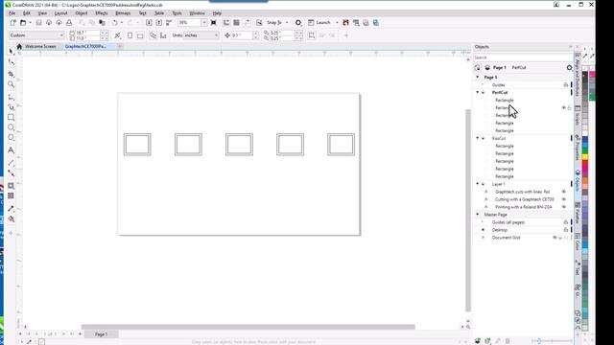Open the Layout menu
Image resolution: width=614 pixels, height=345 pixels.
[x=60, y=13]
